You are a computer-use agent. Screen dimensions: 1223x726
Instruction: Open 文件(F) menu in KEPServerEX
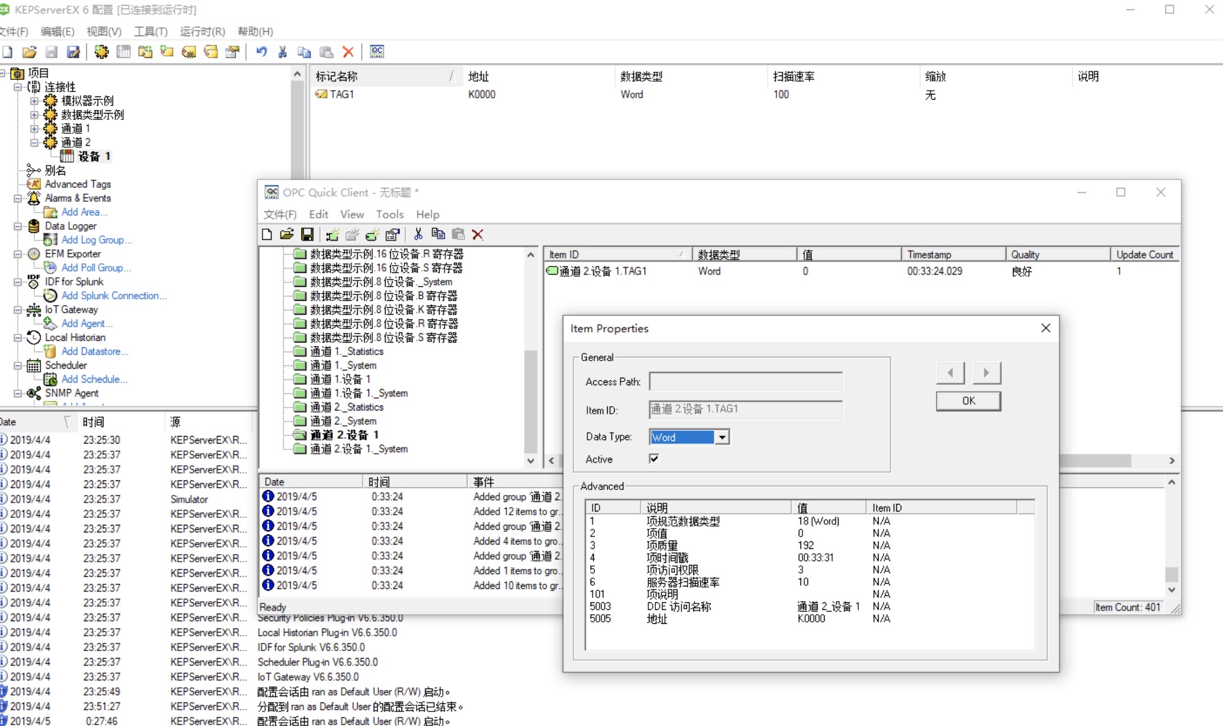point(14,32)
